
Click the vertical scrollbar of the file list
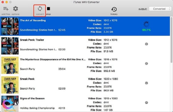click(171, 40)
